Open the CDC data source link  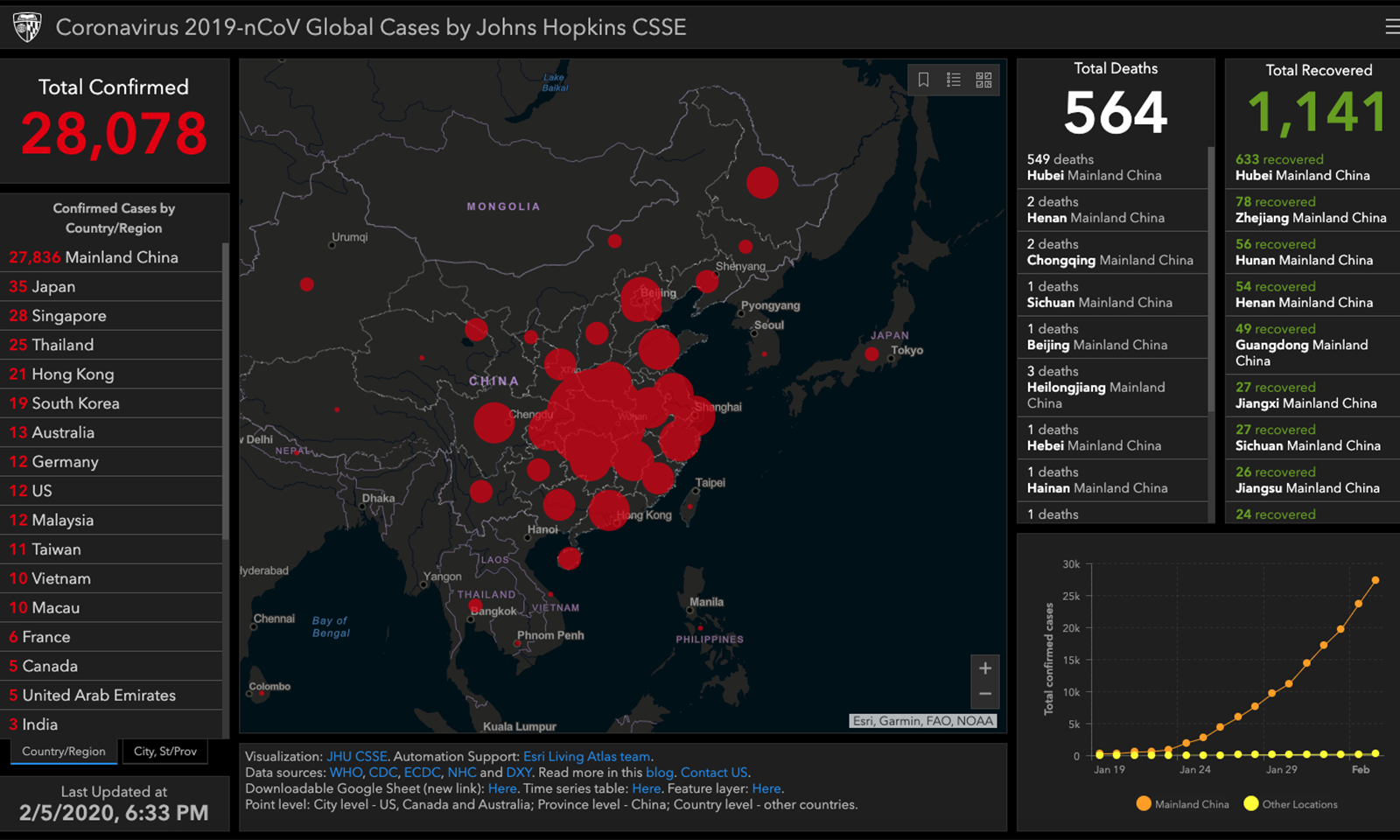click(x=383, y=773)
